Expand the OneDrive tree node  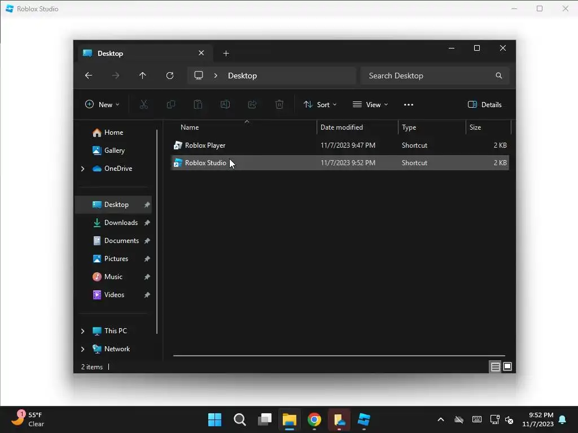(82, 169)
